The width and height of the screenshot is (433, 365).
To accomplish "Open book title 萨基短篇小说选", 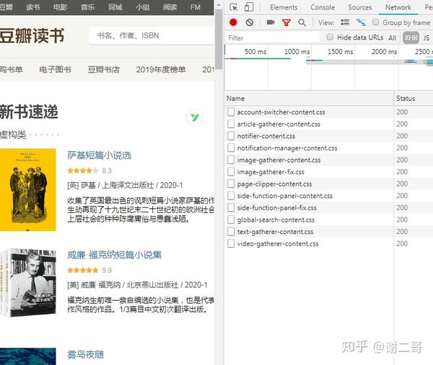I will coord(100,156).
